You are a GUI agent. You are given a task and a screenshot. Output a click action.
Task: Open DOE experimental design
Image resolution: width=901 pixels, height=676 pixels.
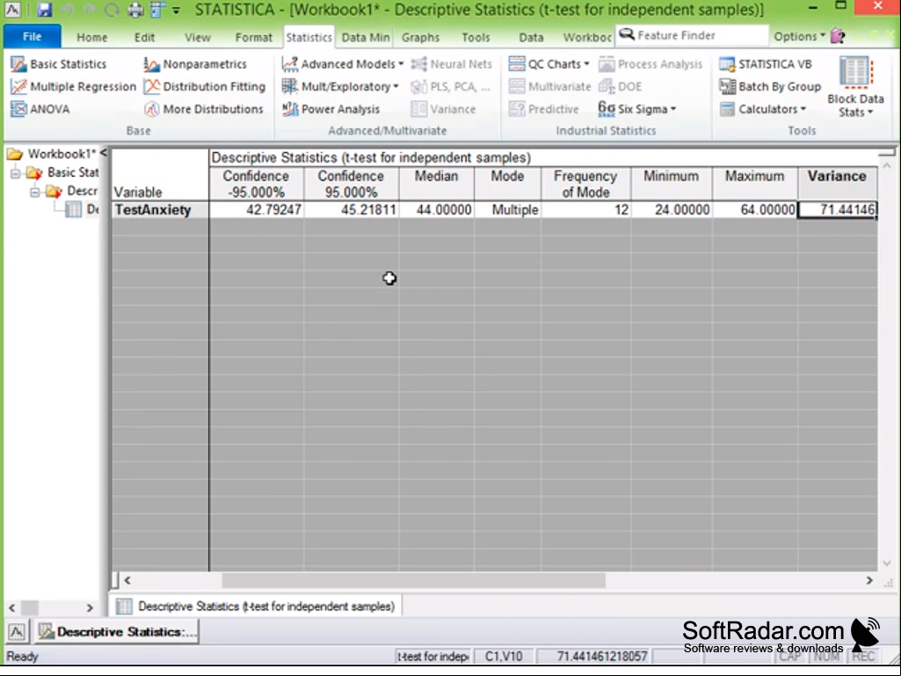pyautogui.click(x=620, y=86)
